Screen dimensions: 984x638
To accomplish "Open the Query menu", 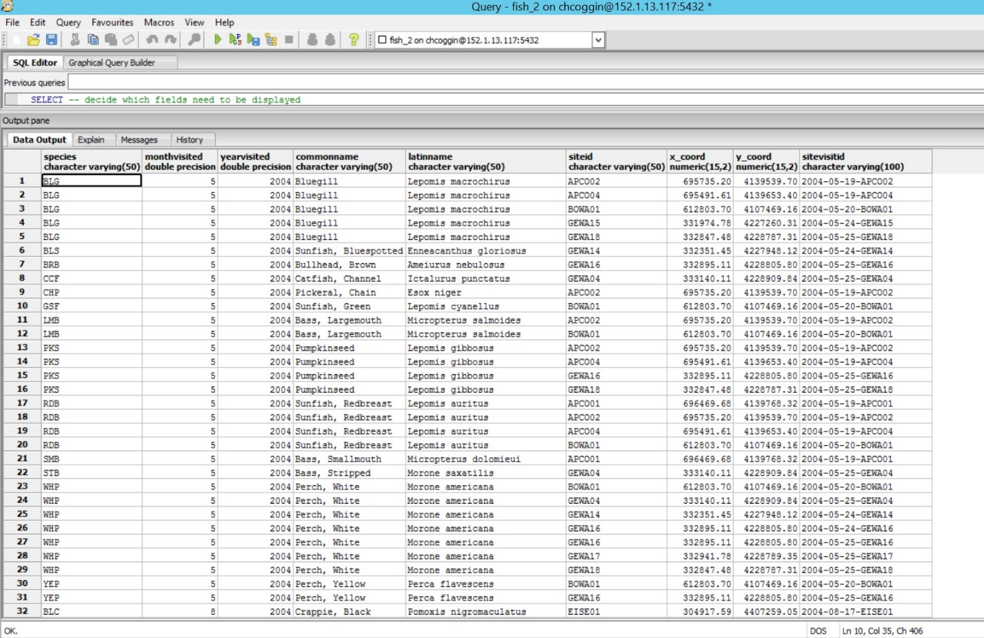I will pyautogui.click(x=68, y=22).
